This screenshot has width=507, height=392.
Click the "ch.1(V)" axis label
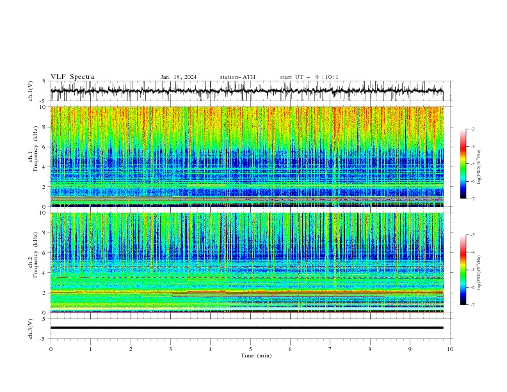coord(31,91)
